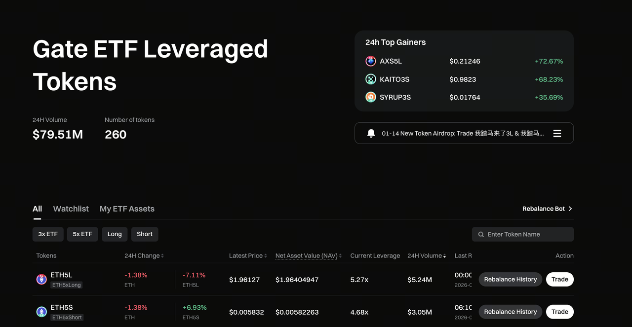
Task: Click the +6.93% ETH5S change value
Action: tap(195, 307)
